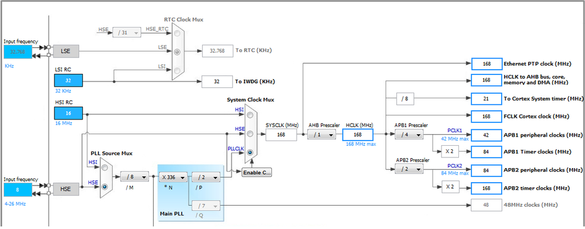Select LSI radio in RTC Clock Mux
Image resolution: width=585 pixels, height=229 pixels.
pos(177,71)
